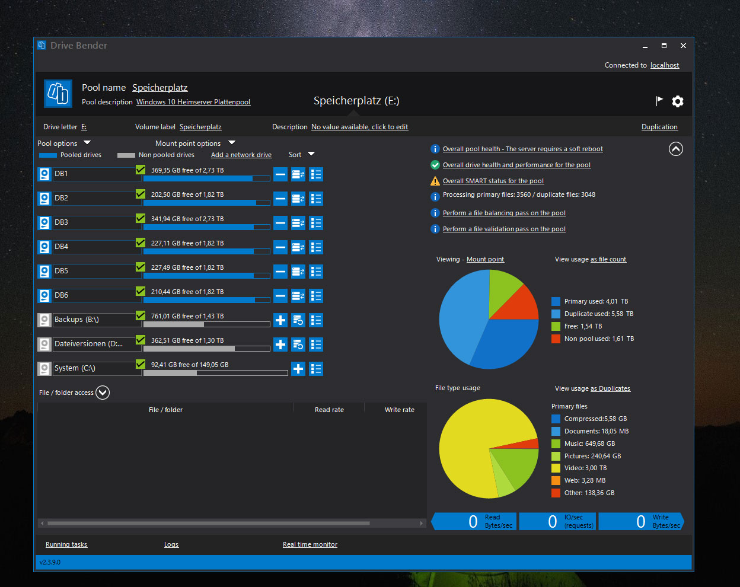Image resolution: width=740 pixels, height=587 pixels.
Task: Click the flag notifications icon
Action: coord(659,101)
